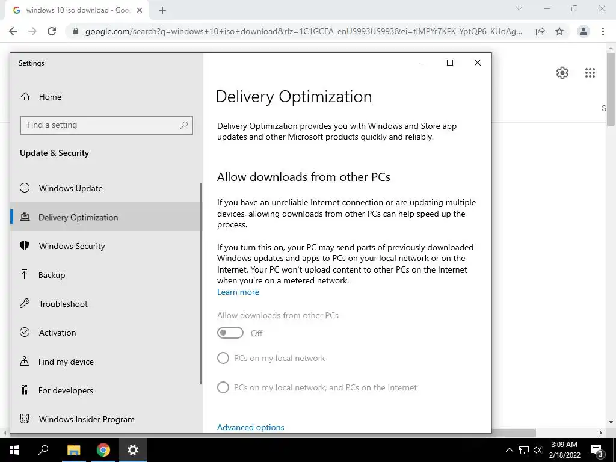Go back in Chrome browser
Image resolution: width=616 pixels, height=462 pixels.
[x=13, y=31]
